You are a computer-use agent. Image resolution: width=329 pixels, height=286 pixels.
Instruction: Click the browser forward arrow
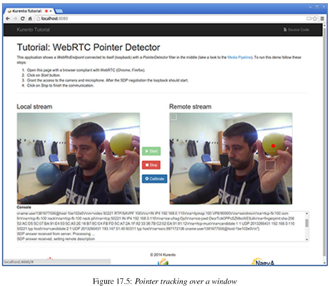tap(15, 19)
